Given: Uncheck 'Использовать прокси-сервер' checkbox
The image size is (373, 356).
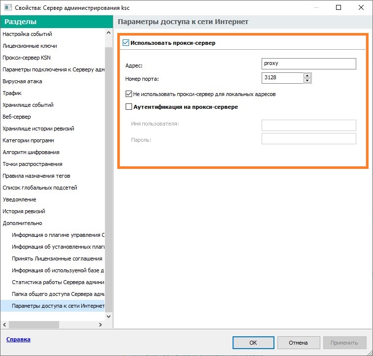Looking at the screenshot, I should point(126,43).
